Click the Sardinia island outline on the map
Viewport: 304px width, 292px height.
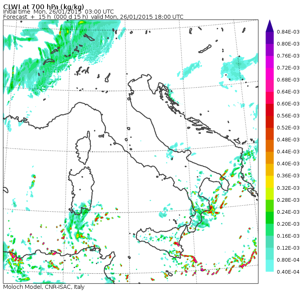[82, 191]
